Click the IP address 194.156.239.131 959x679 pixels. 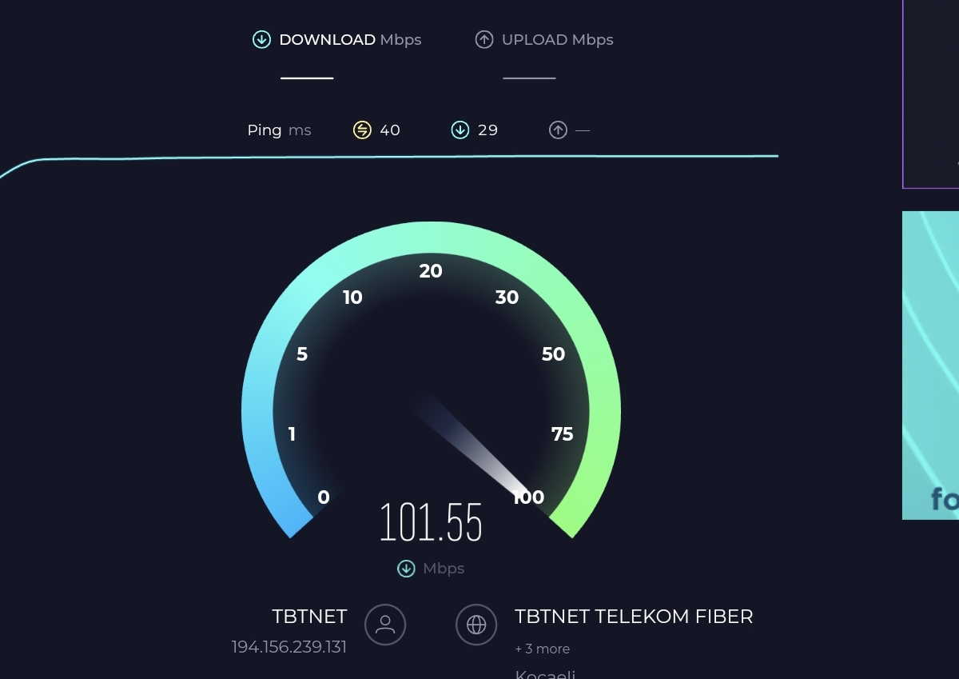click(x=289, y=647)
